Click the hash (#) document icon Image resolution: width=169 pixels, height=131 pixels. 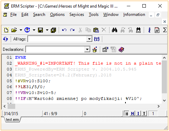(x=157, y=30)
